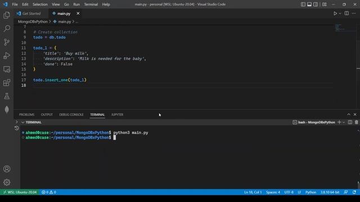
Task: Open Run and Debug view
Action: pyautogui.click(x=7, y=56)
